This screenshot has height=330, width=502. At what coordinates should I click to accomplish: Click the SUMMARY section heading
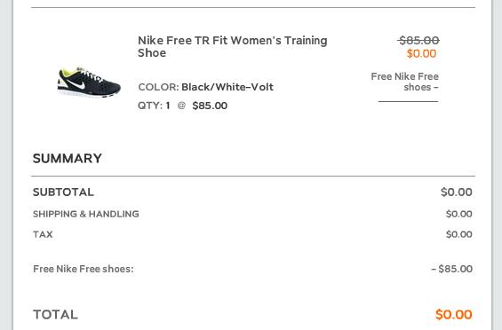click(x=68, y=159)
